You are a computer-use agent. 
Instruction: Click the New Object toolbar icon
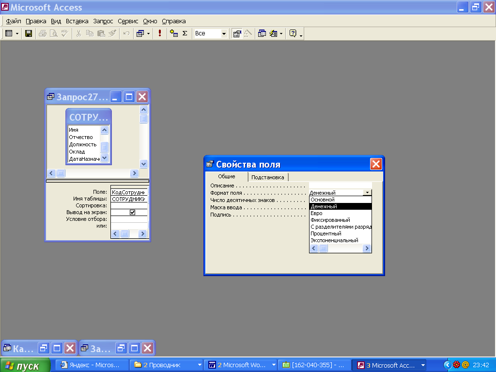tap(273, 33)
